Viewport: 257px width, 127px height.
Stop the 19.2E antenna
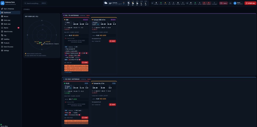[85, 118]
